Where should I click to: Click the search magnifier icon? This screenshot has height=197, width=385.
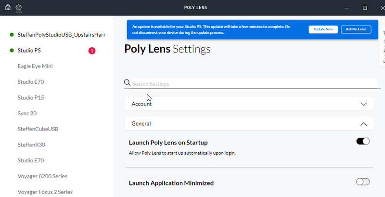(x=127, y=83)
